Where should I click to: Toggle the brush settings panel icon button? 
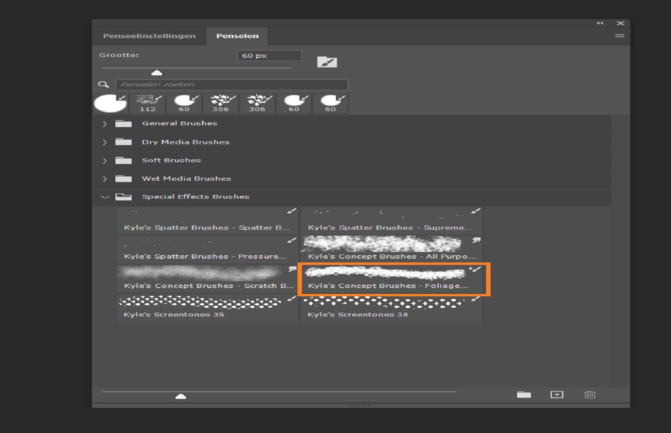pyautogui.click(x=327, y=62)
